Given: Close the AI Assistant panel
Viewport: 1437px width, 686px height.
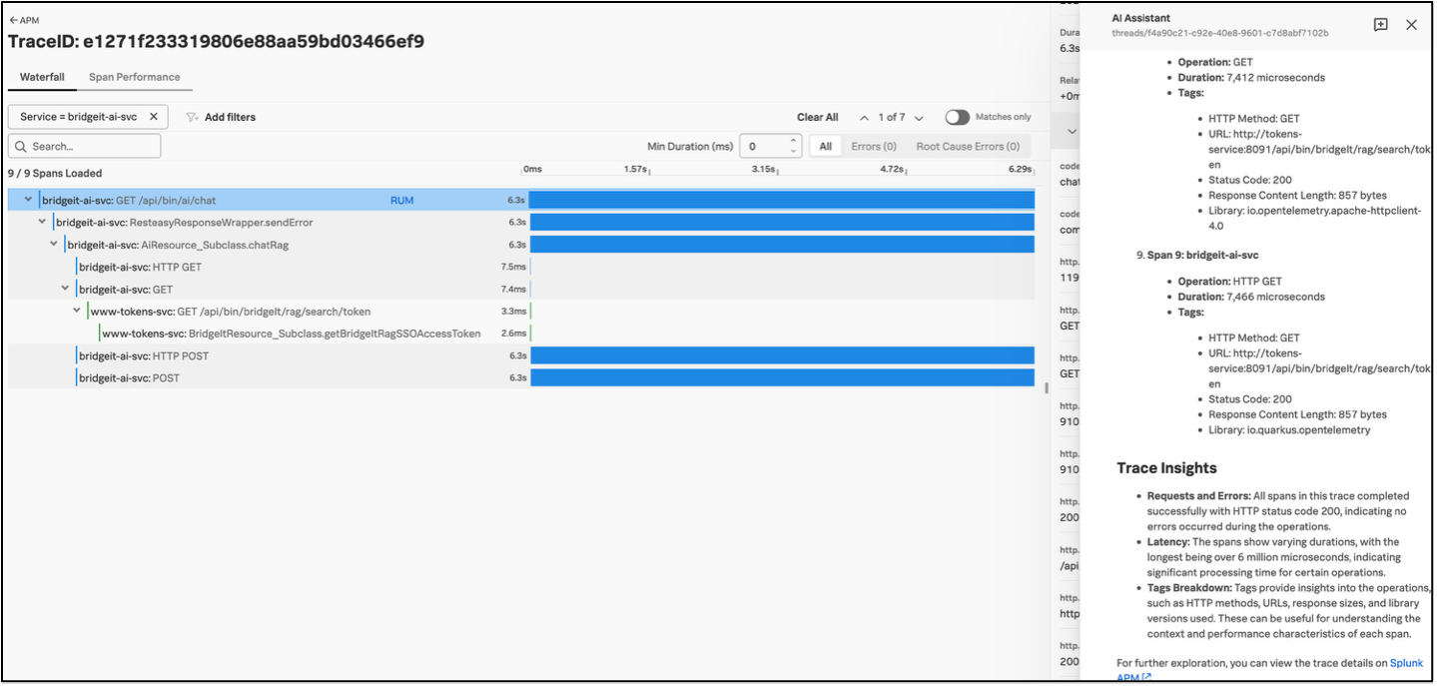Looking at the screenshot, I should coord(1411,25).
